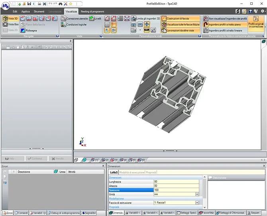Click the overall 3D view icon at right edge

263,41
